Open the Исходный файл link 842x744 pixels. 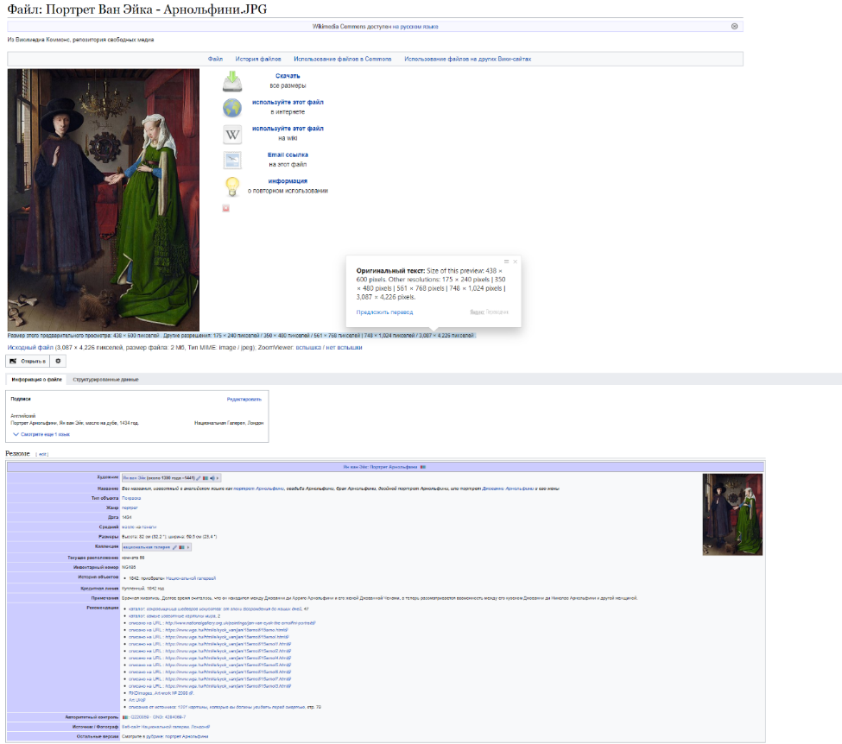coord(30,347)
